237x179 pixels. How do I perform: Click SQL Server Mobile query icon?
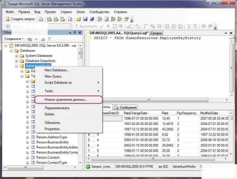70,19
